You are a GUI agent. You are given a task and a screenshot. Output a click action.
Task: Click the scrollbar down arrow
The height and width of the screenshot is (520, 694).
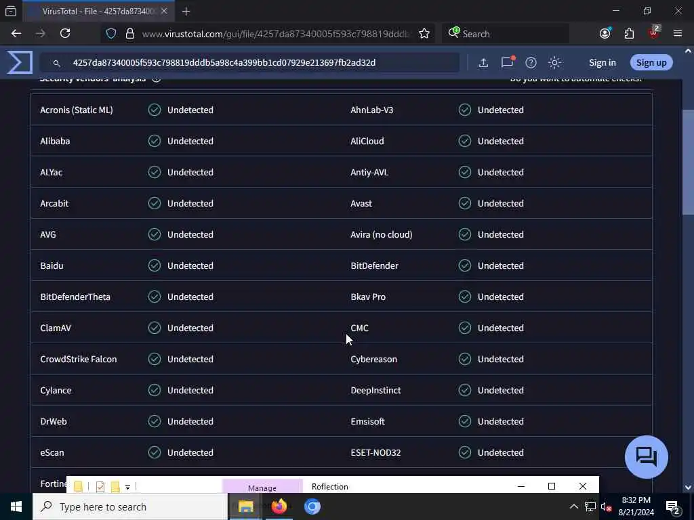[688, 487]
